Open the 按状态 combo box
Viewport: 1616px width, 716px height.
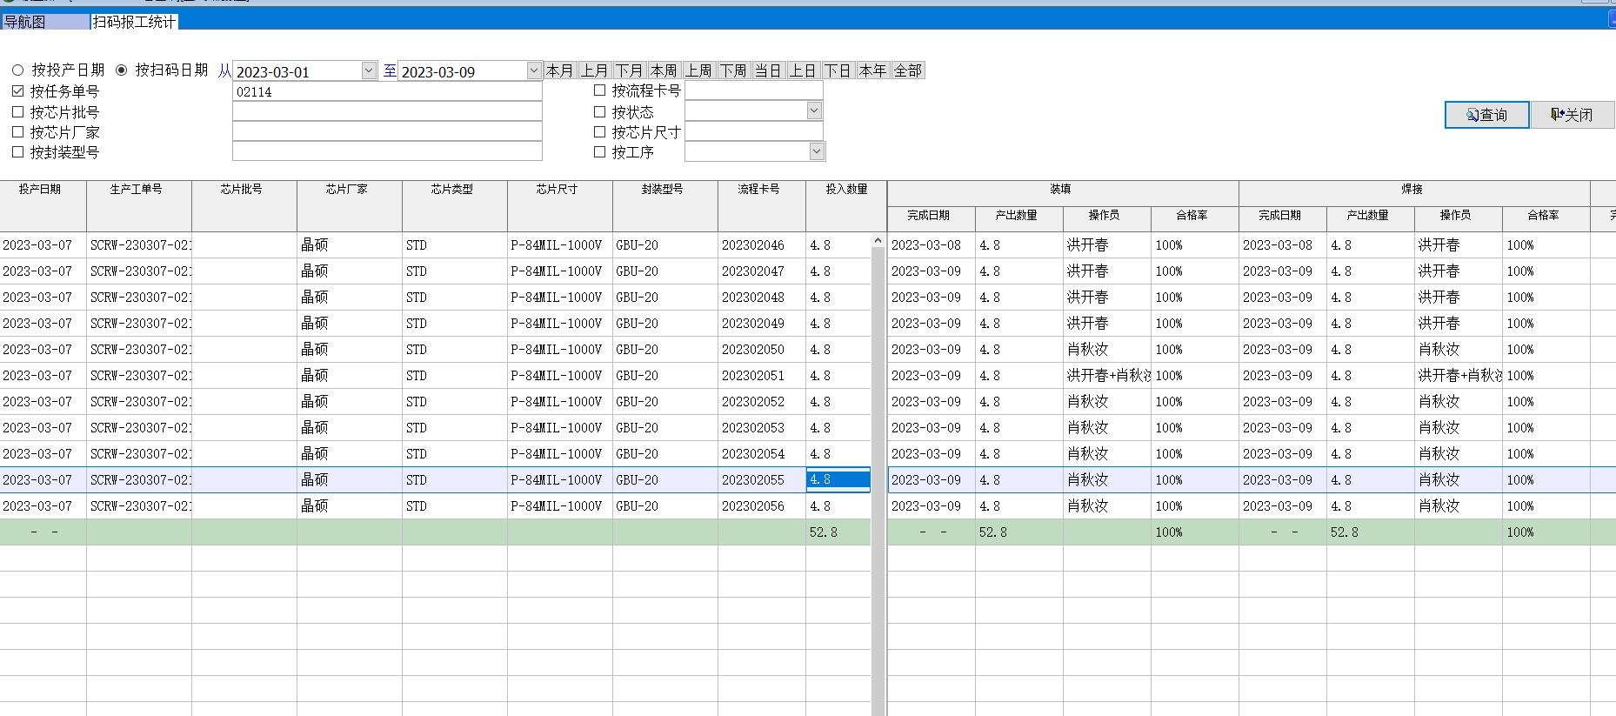[814, 110]
